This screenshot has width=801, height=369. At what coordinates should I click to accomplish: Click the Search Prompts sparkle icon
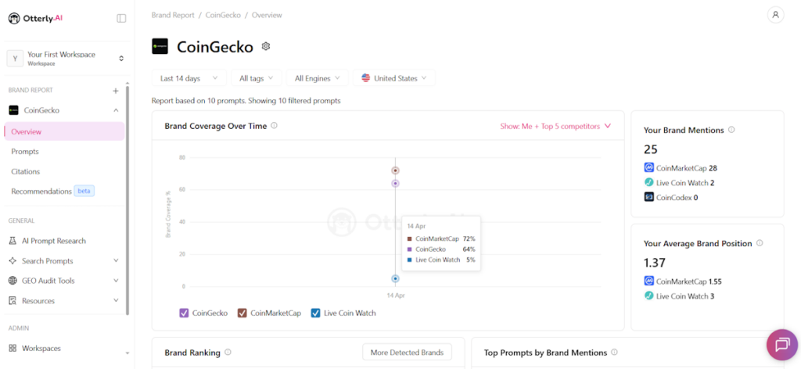(13, 261)
